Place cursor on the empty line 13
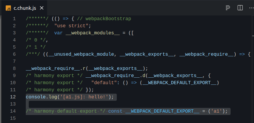This screenshot has width=254, height=123. click(x=89, y=104)
